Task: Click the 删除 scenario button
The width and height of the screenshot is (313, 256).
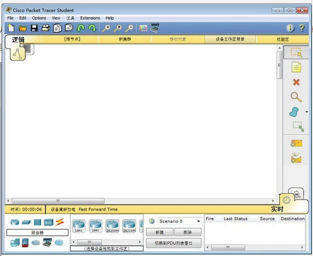Action: point(188,232)
